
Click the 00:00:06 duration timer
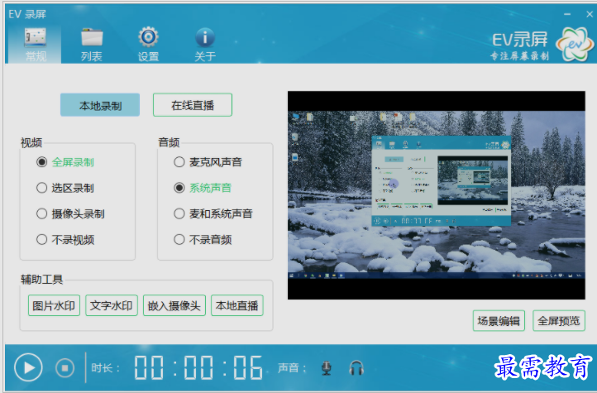pos(198,367)
